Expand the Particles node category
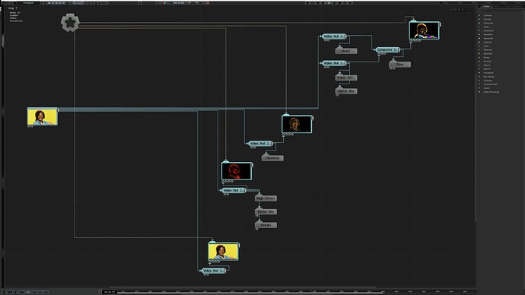This screenshot has width=525, height=295. tap(488, 62)
